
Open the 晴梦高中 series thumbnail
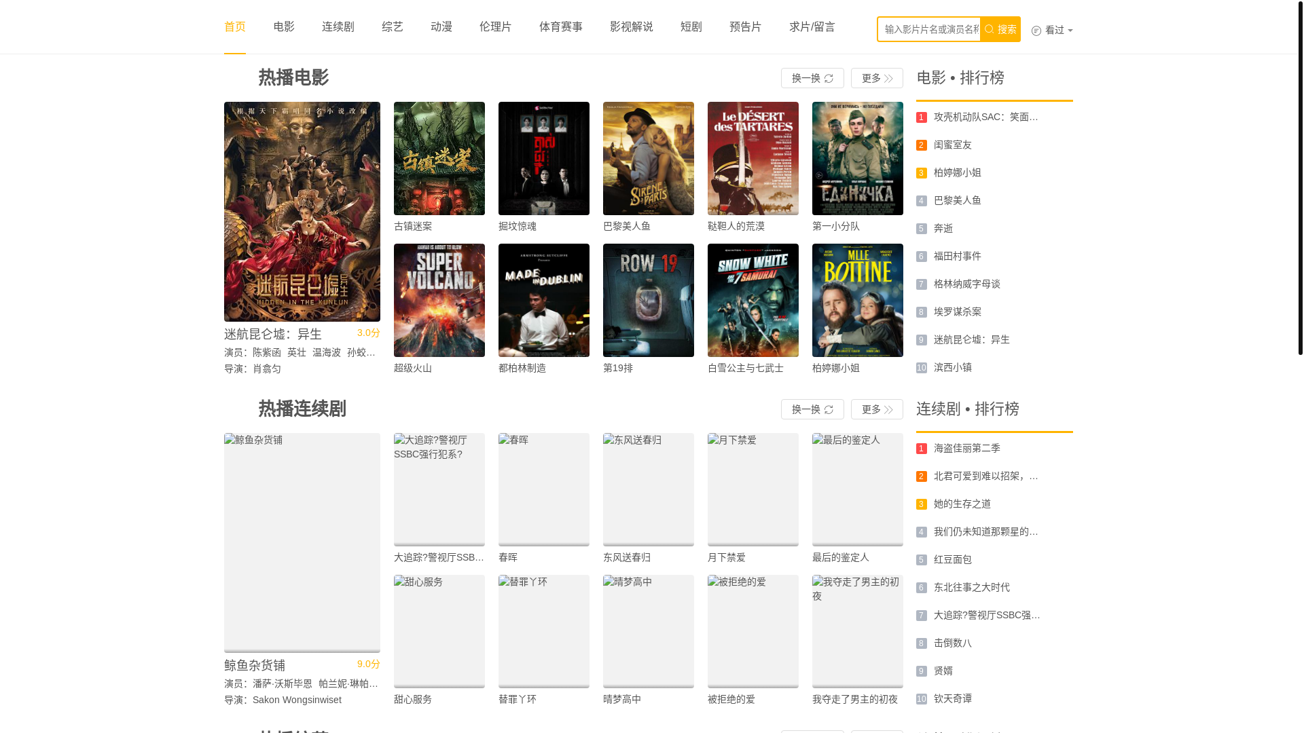pyautogui.click(x=649, y=631)
